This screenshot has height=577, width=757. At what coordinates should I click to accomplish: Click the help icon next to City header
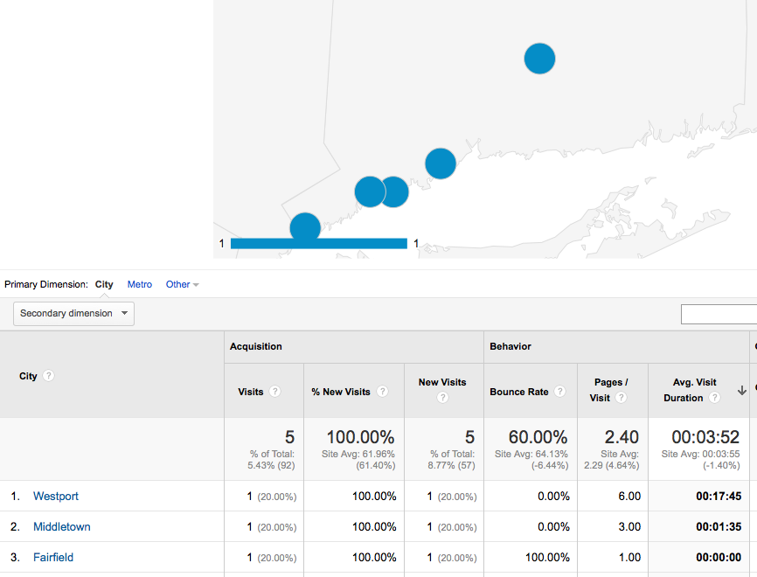click(48, 376)
